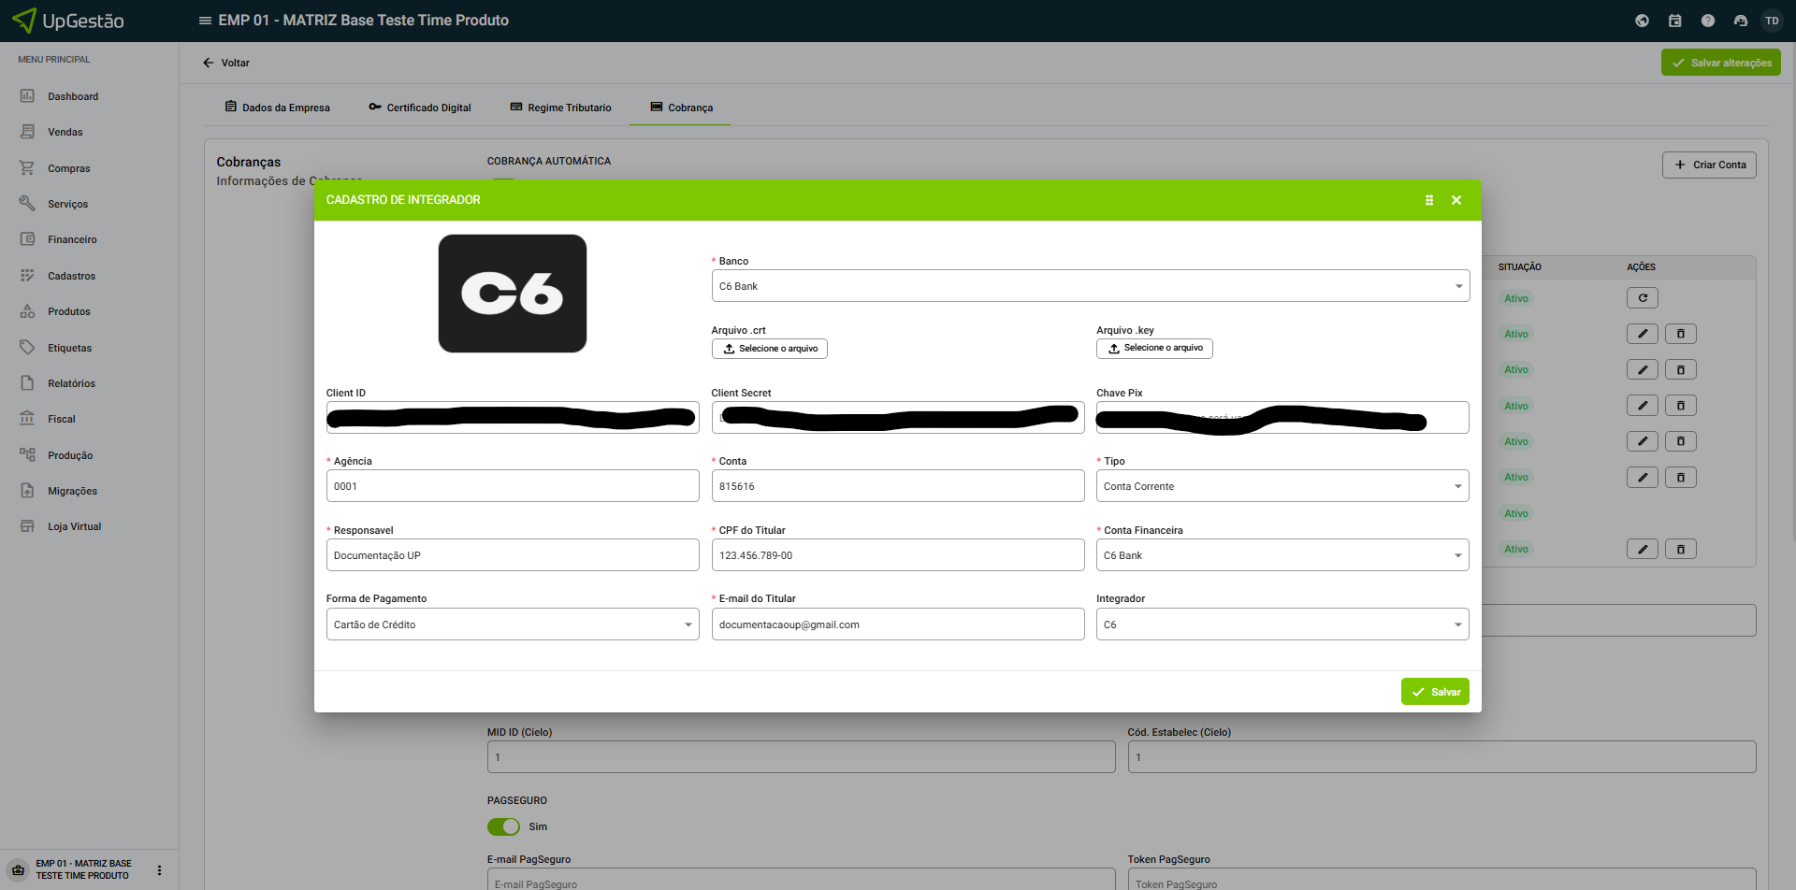
Task: Click the Salvar button in modal
Action: point(1435,692)
